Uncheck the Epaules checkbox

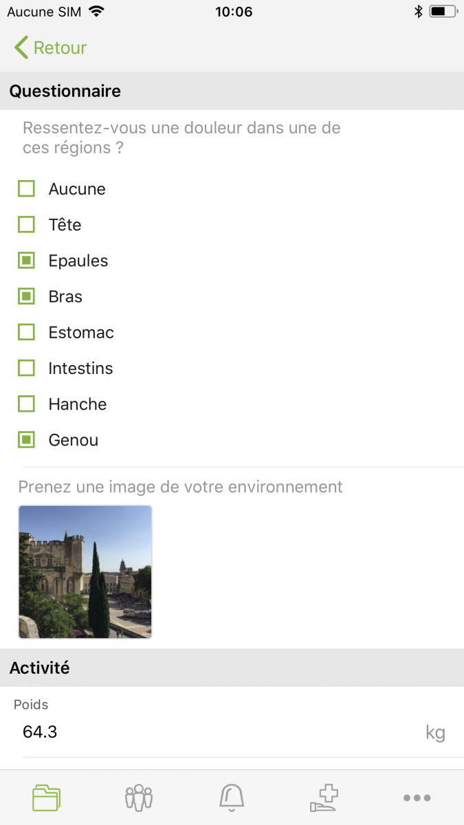pos(26,261)
